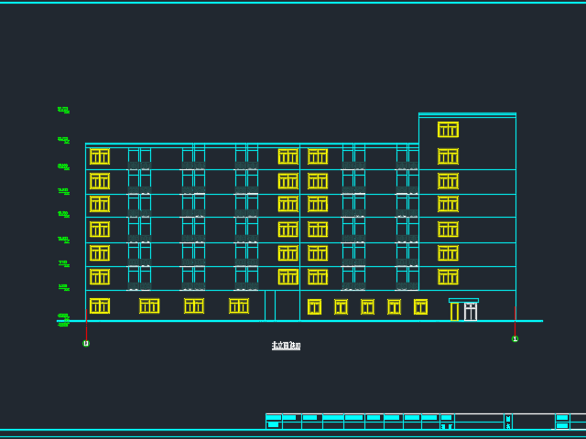586x439 pixels.
Task: Select the left grid axis bubble marker
Action: [x=86, y=344]
